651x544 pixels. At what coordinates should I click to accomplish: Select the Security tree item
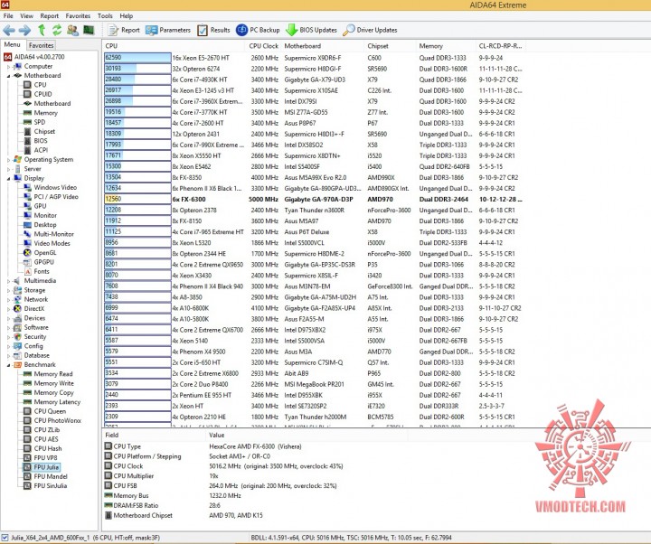(35, 337)
